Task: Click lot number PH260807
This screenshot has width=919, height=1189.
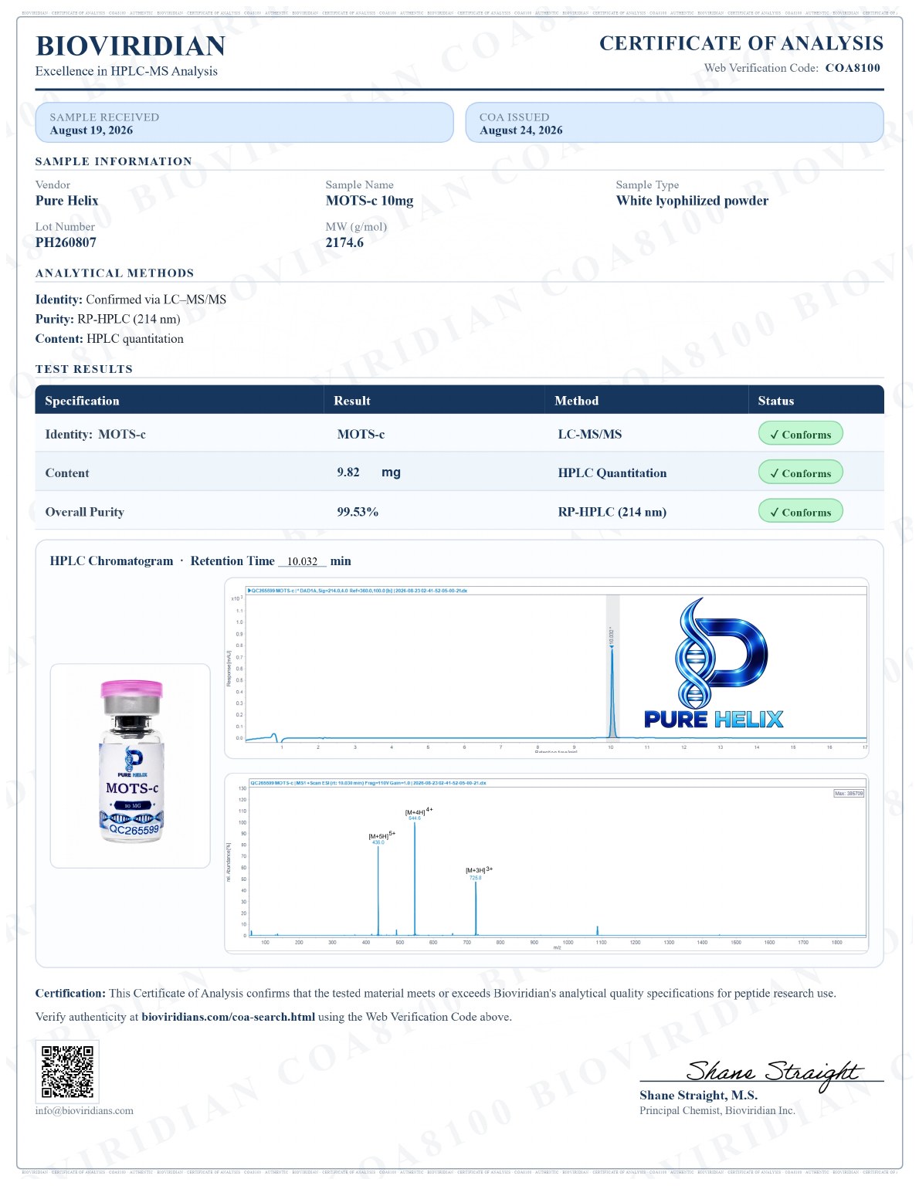Action: (66, 244)
